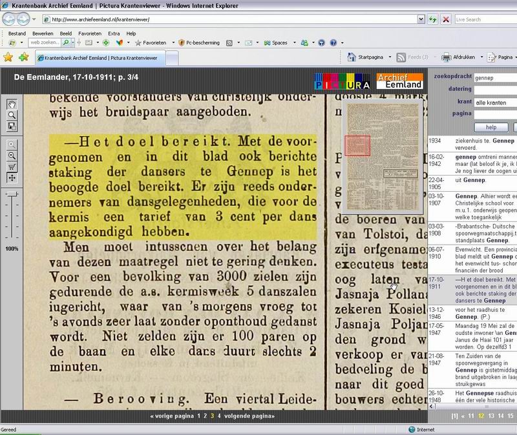Open the Beeld menu
Image resolution: width=517 pixels, height=435 pixels.
click(66, 34)
